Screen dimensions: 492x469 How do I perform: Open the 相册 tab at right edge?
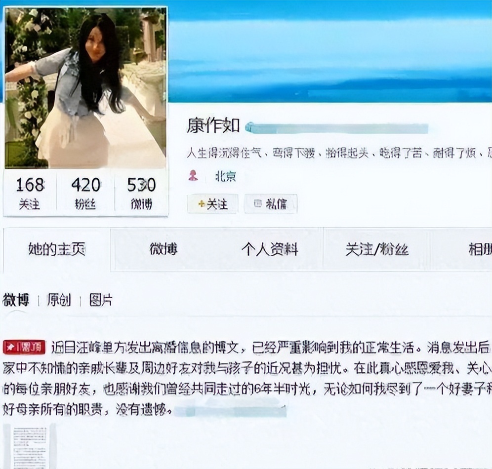tap(480, 249)
